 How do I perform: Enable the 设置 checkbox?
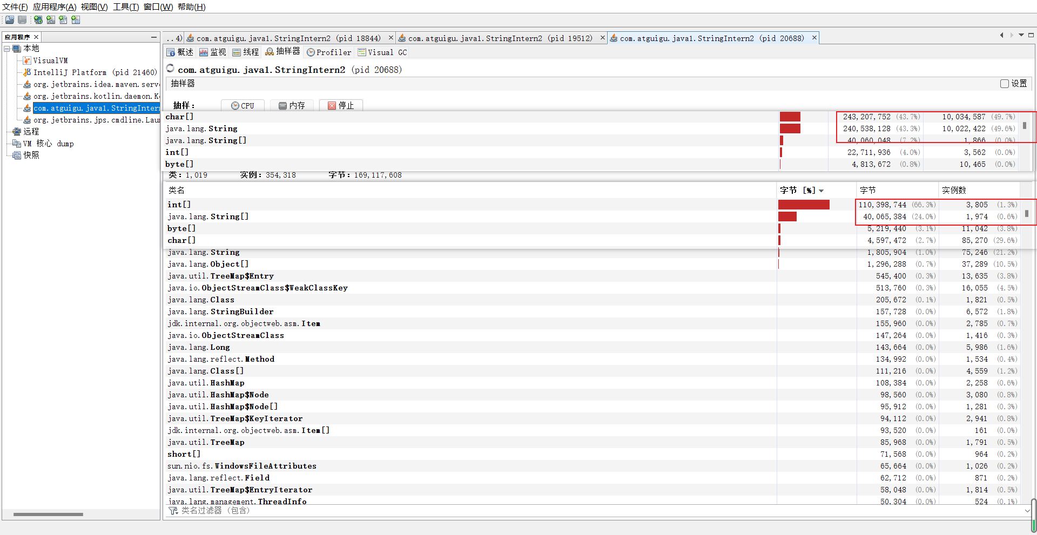(1005, 84)
